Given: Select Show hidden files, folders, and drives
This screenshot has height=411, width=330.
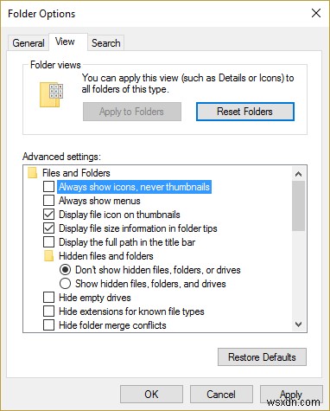Looking at the screenshot, I should pos(65,284).
